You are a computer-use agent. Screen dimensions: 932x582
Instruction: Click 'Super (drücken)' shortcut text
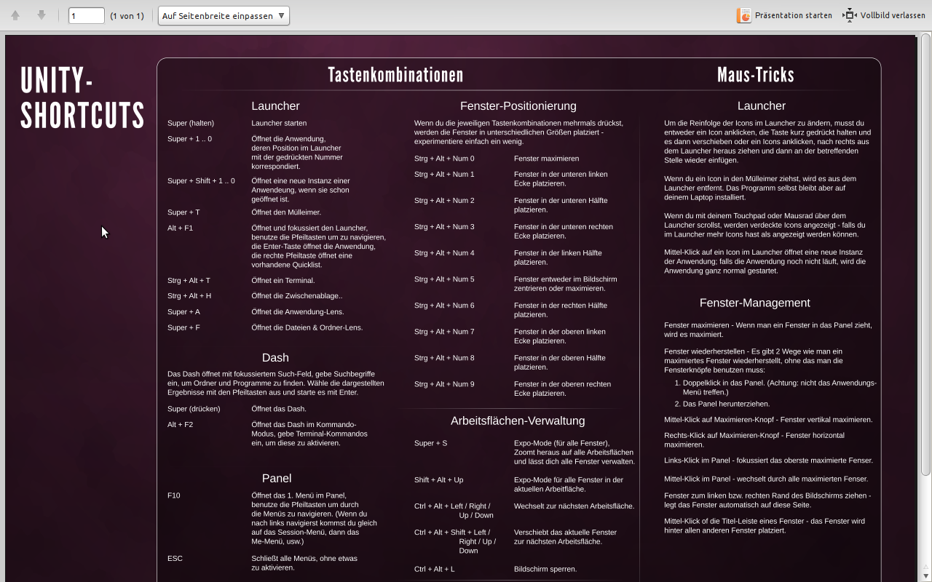click(194, 409)
